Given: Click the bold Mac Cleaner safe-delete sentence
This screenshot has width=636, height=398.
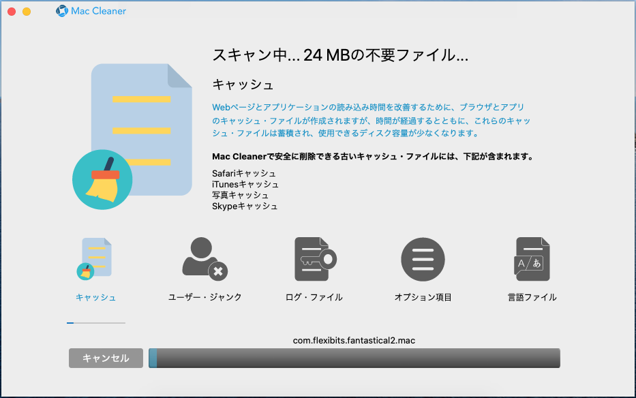Looking at the screenshot, I should 373,157.
